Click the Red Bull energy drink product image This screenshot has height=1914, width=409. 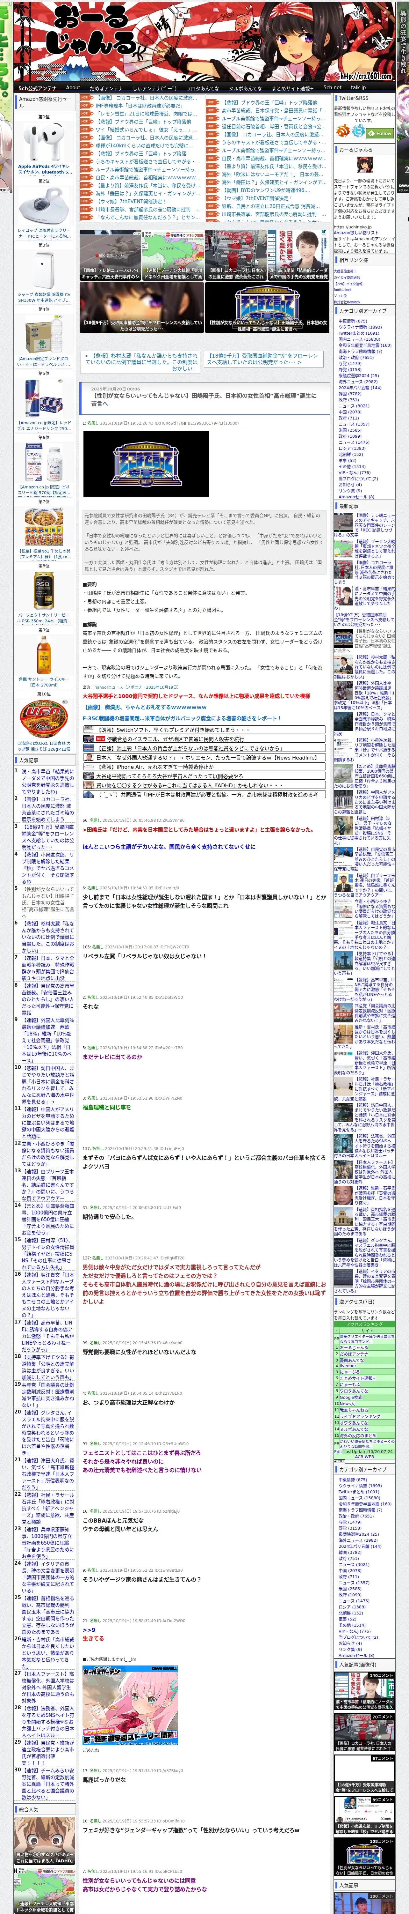coord(44,397)
